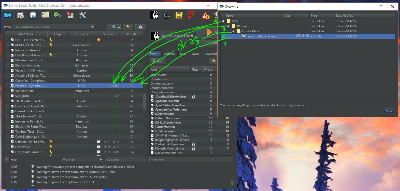
Task: Launch the Skyrim dragon shortcut in toolbar
Action: (x=154, y=15)
